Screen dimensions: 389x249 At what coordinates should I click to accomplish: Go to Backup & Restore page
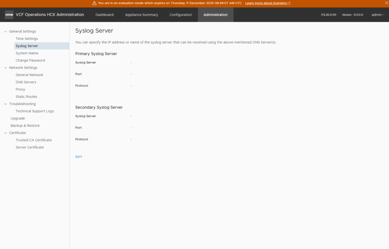coord(25,126)
